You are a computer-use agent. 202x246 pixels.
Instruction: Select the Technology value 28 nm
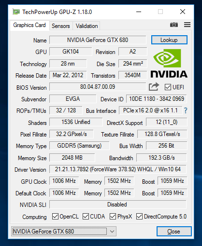click(68, 64)
